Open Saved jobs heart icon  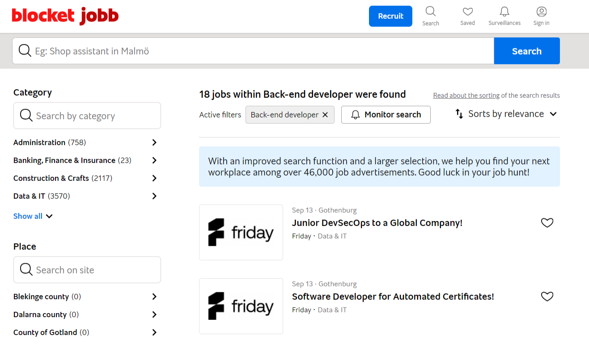(x=467, y=12)
